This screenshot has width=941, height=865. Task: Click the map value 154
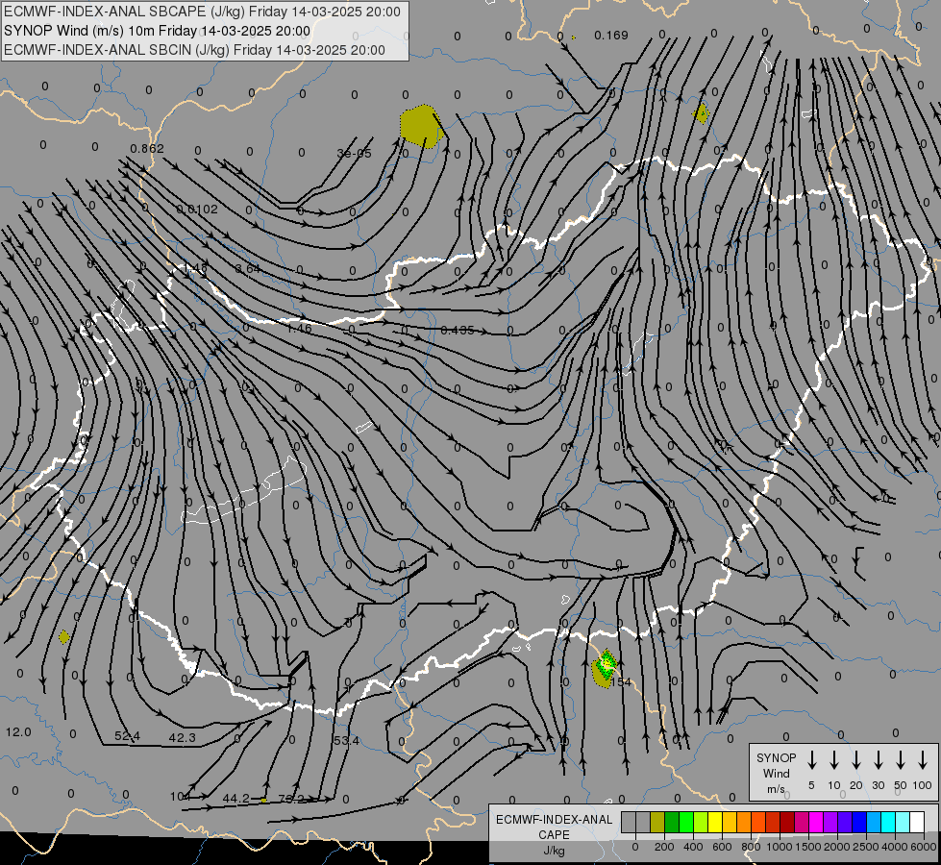click(621, 682)
